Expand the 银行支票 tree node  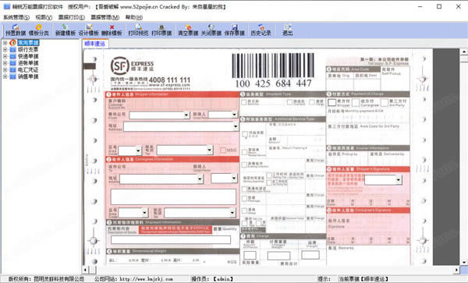[5, 49]
